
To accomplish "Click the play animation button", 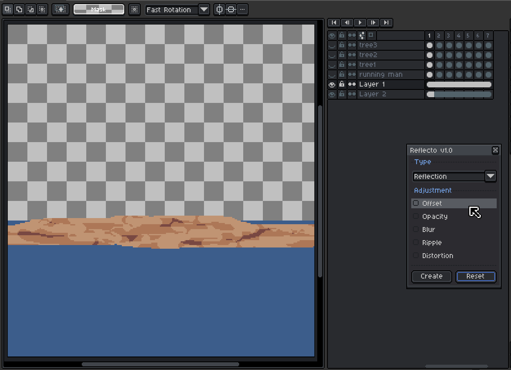I will coord(360,22).
